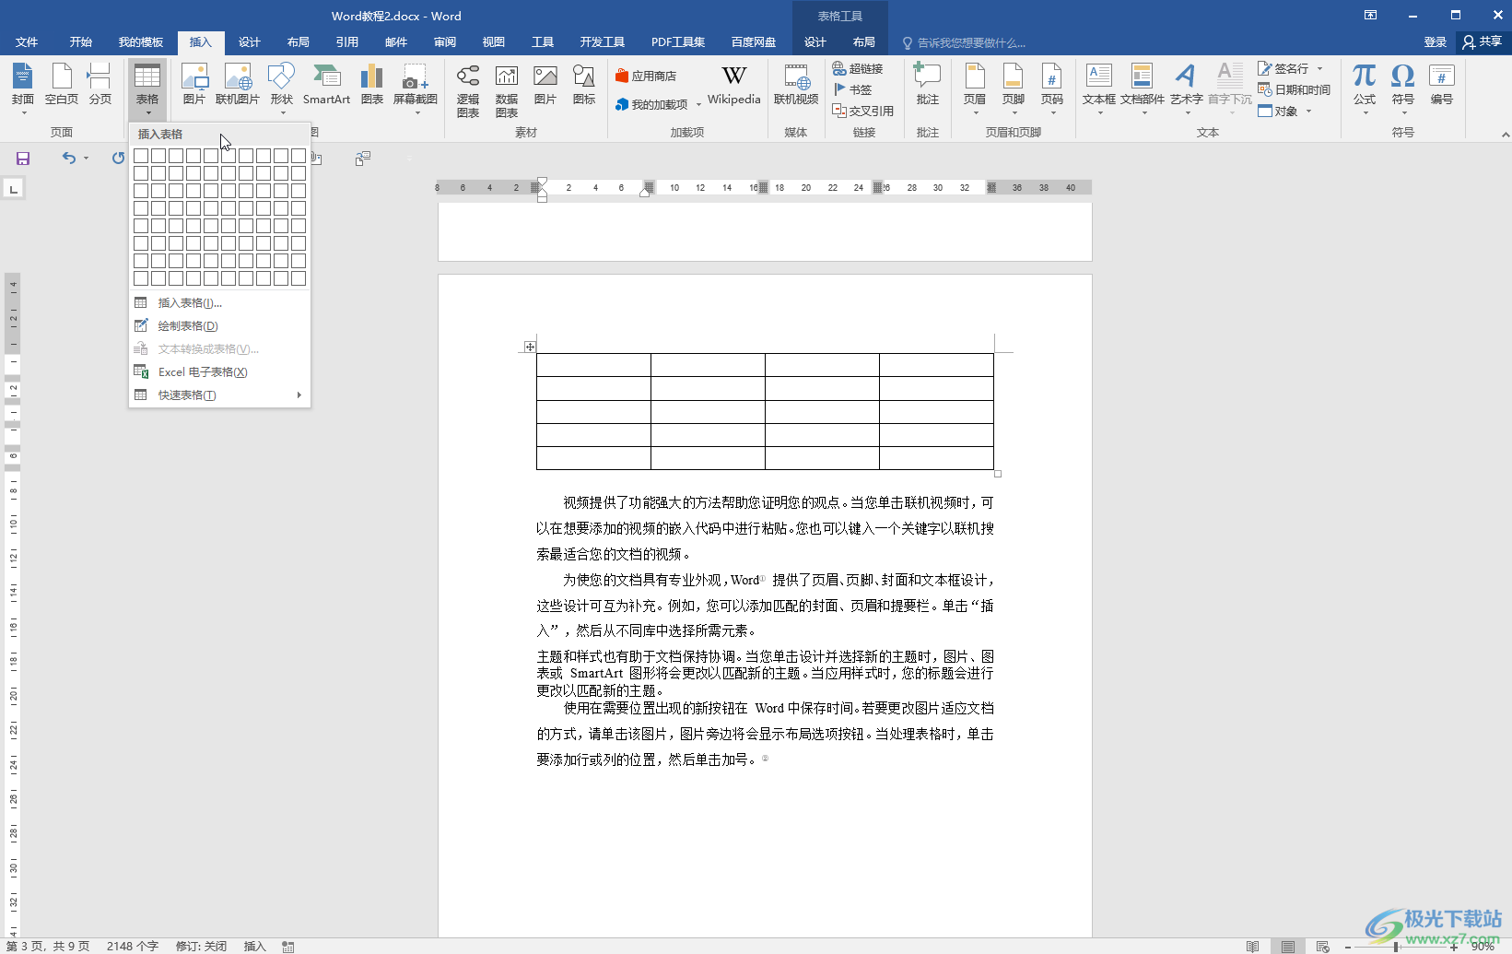Insert a page break with 分页
Screen dimensions: 1512x954
(x=100, y=85)
